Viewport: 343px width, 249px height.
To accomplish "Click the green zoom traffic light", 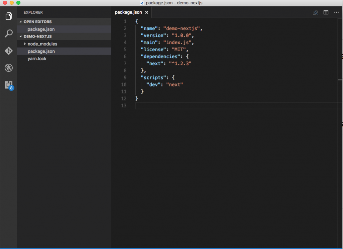I will (18, 3).
